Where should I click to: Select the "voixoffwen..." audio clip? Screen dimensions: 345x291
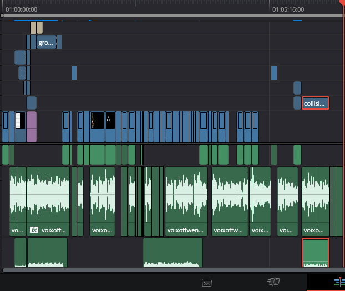(x=186, y=200)
